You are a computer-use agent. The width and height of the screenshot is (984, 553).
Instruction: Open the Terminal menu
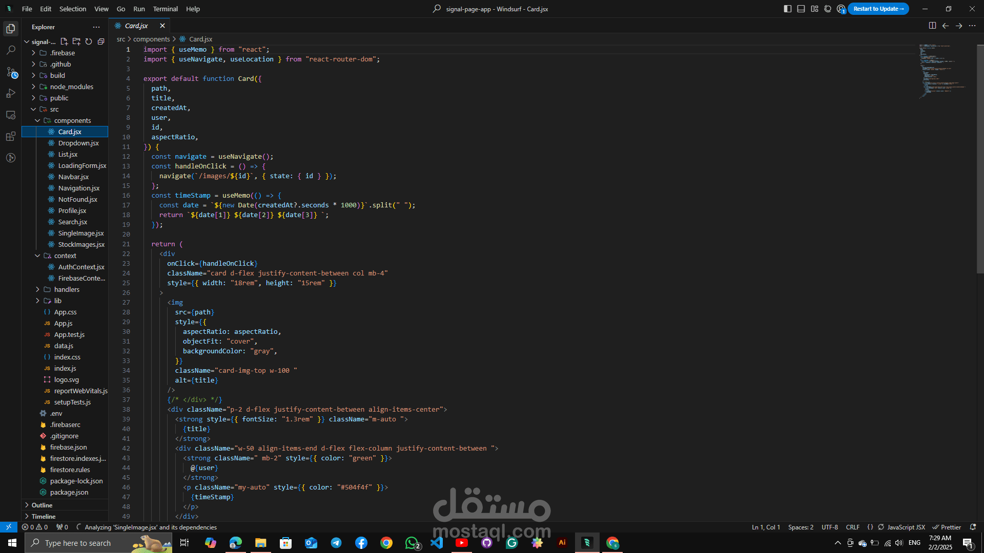[x=165, y=9]
